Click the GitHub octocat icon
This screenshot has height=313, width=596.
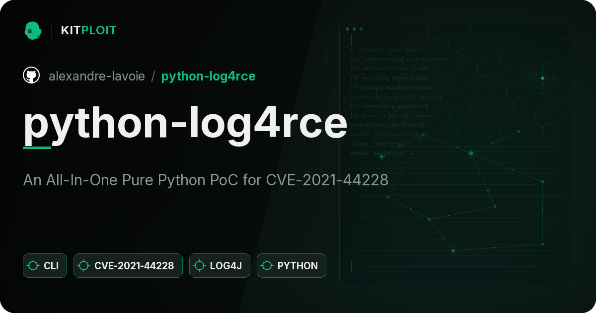pyautogui.click(x=31, y=76)
